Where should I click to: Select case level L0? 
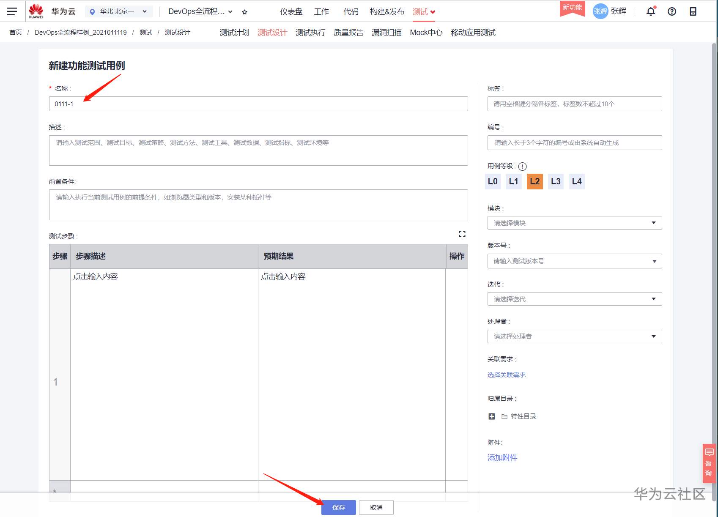[493, 181]
